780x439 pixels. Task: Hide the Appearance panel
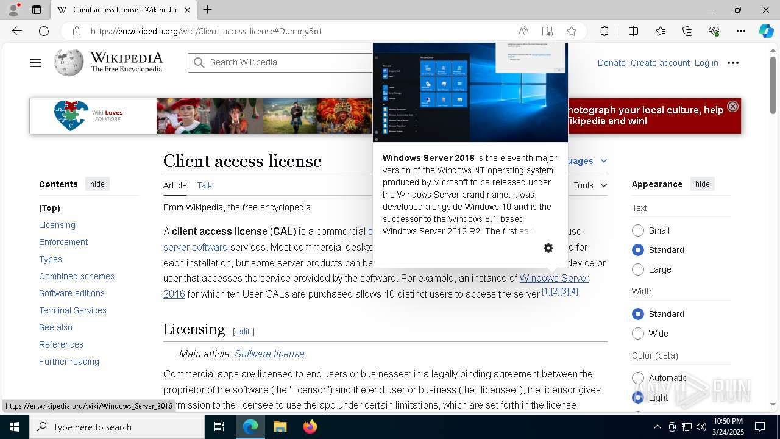pos(703,184)
